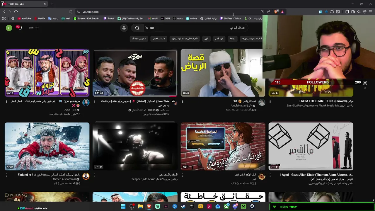Bookmark this page with the bookmark icon
Image resolution: width=375 pixels, height=211 pixels.
click(x=71, y=12)
